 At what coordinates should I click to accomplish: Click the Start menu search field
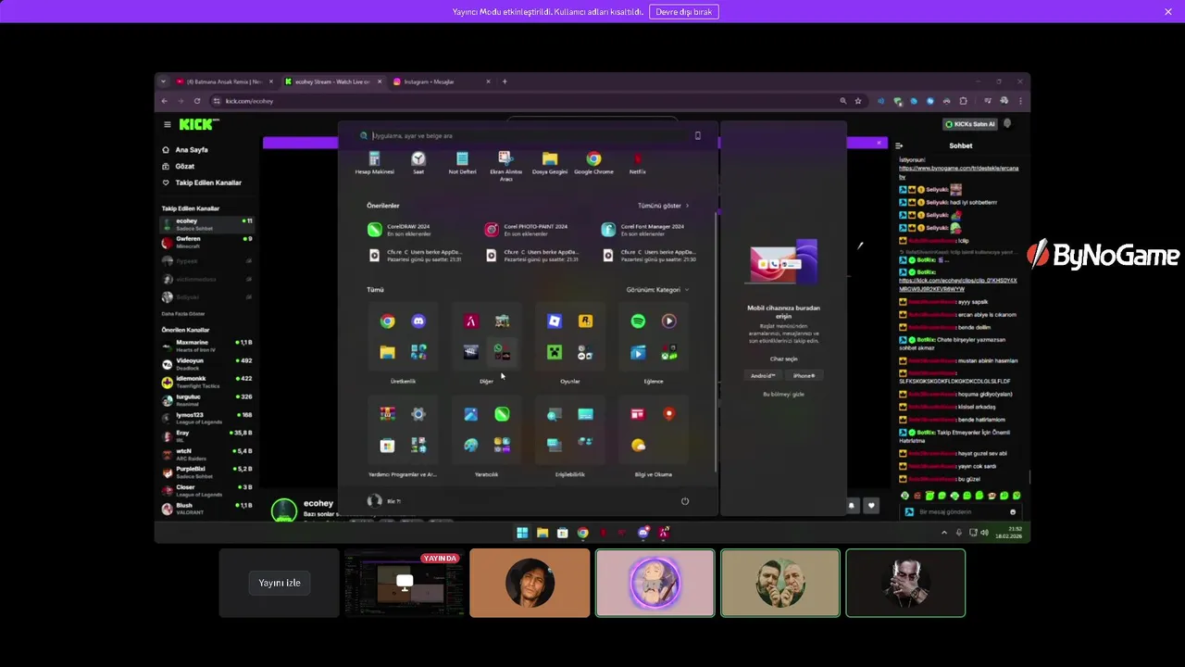pyautogui.click(x=528, y=135)
